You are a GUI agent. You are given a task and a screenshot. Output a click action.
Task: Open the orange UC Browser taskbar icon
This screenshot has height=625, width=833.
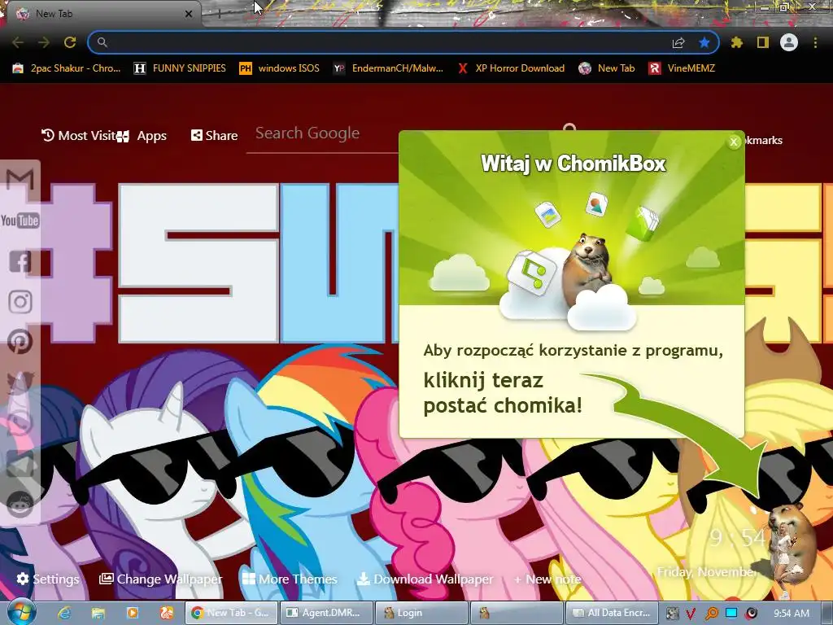166,613
